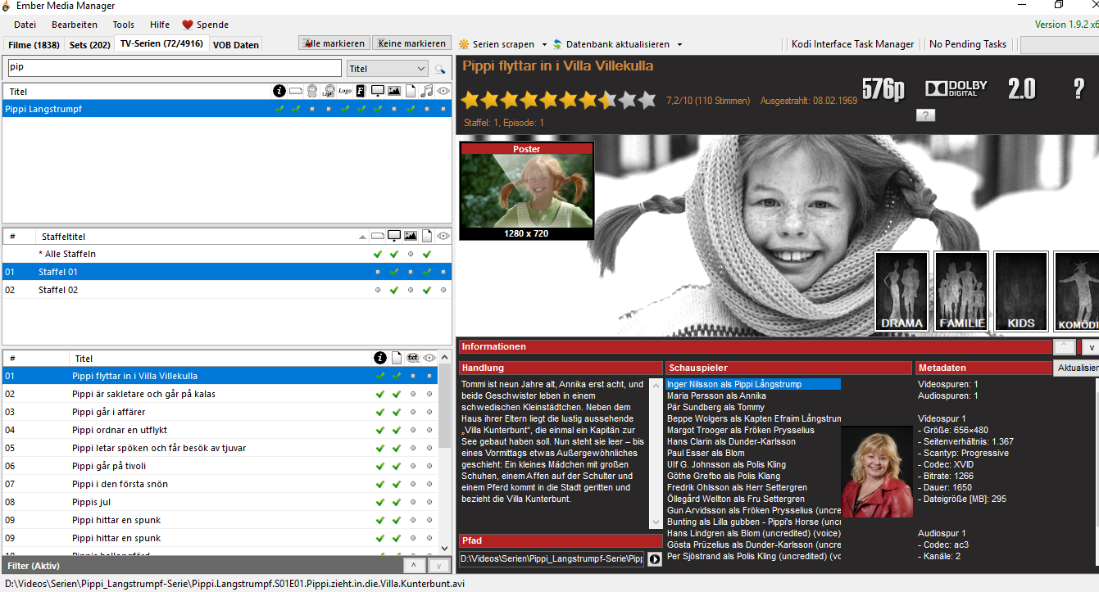Click the Spende heart menu item
This screenshot has width=1099, height=592.
[205, 25]
